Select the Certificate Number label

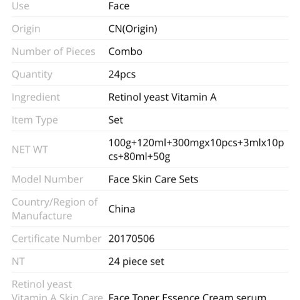[56, 239]
